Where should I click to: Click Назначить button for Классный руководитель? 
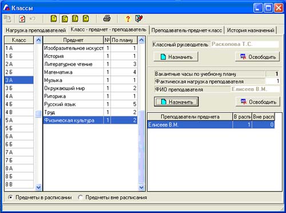click(x=176, y=57)
